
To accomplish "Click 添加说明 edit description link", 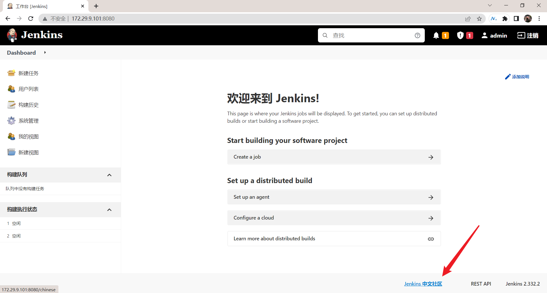I will pyautogui.click(x=517, y=77).
